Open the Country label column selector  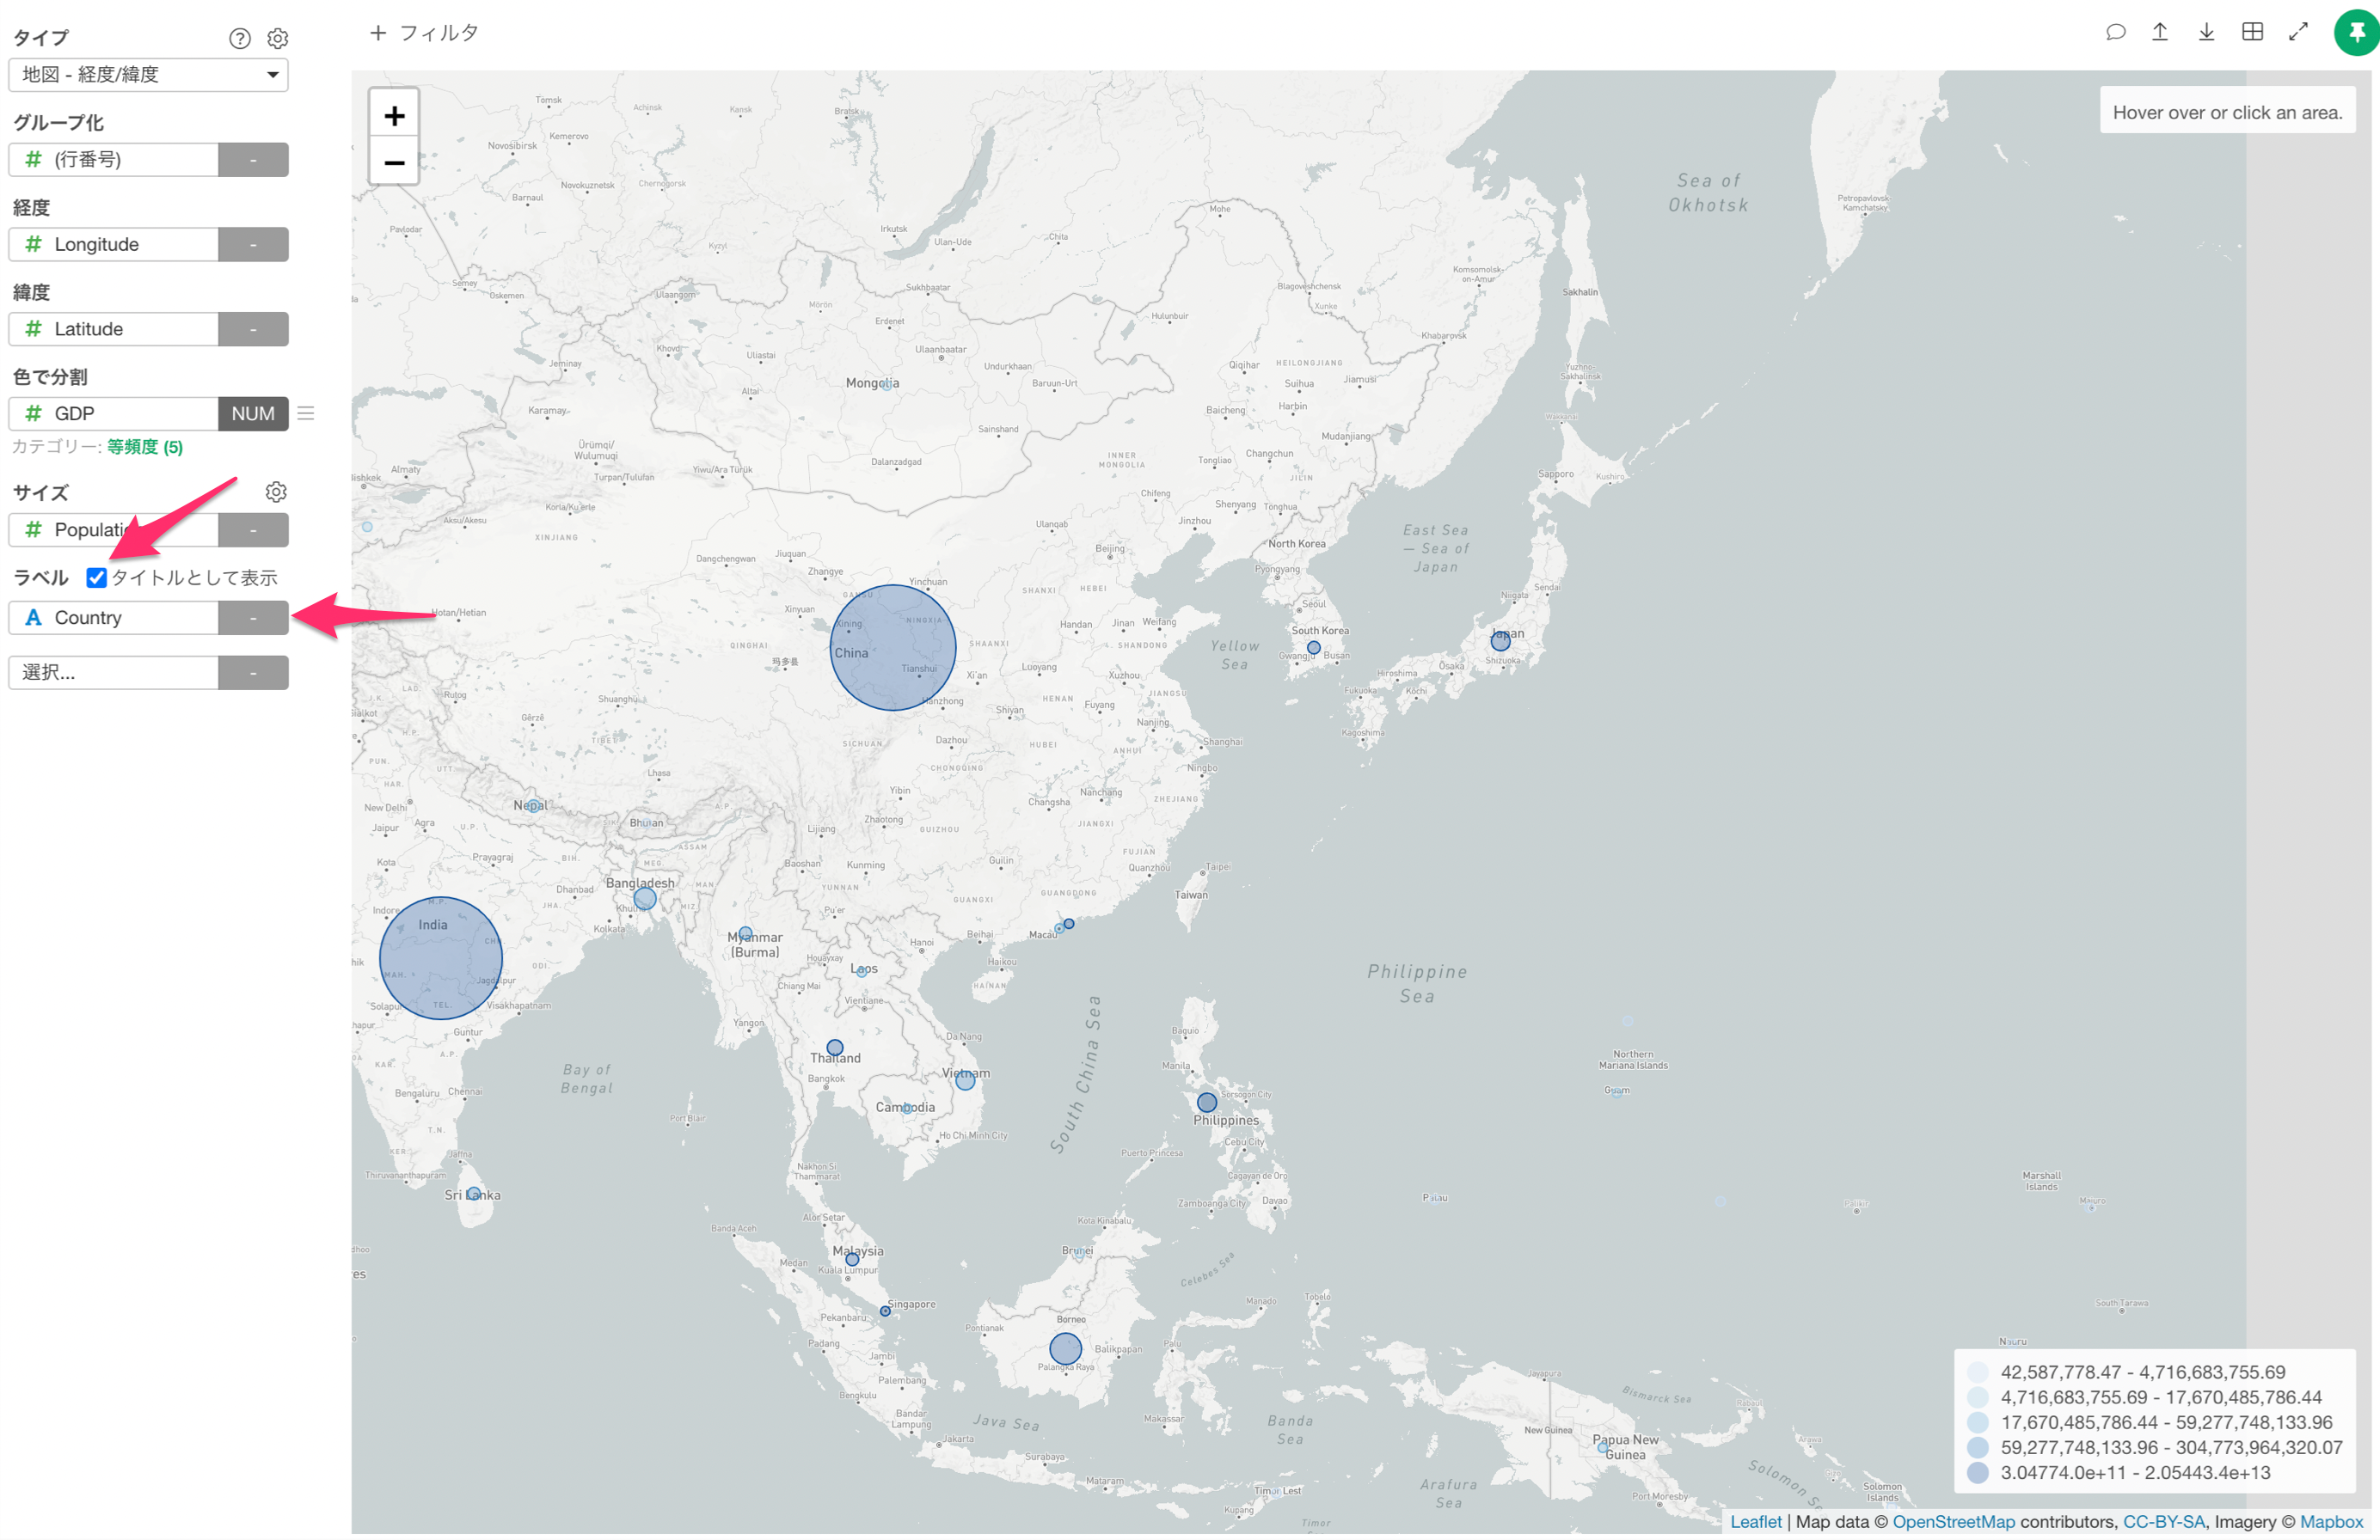(113, 618)
